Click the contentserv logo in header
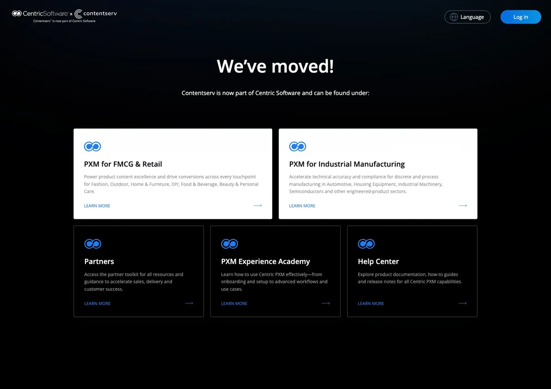 96,14
